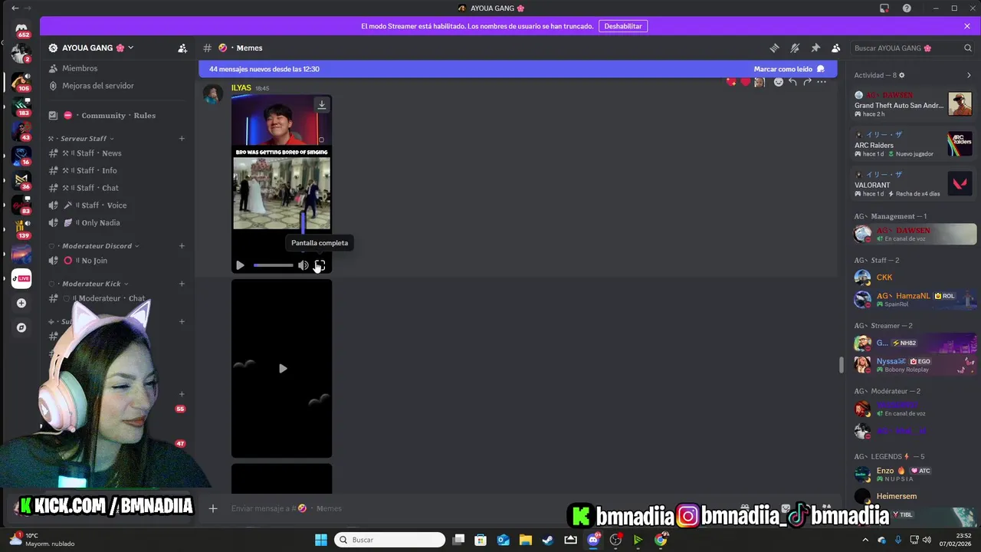Image resolution: width=981 pixels, height=552 pixels.
Task: Join the Staff Voice channel
Action: click(x=100, y=205)
